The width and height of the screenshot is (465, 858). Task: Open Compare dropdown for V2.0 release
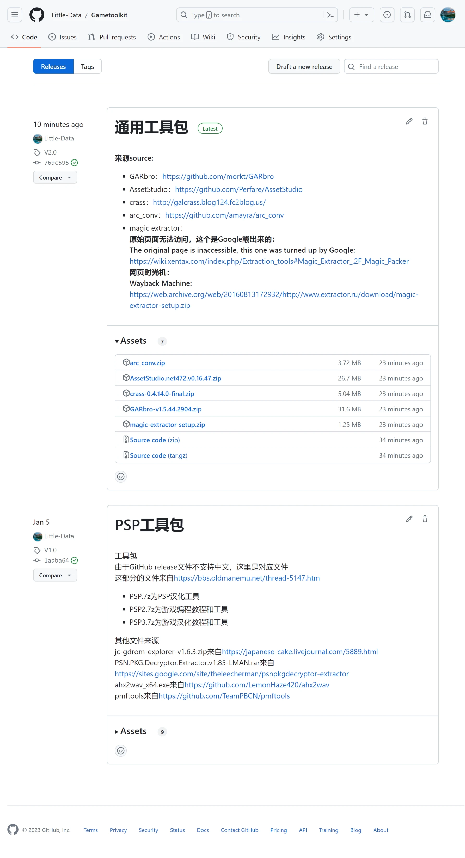55,177
